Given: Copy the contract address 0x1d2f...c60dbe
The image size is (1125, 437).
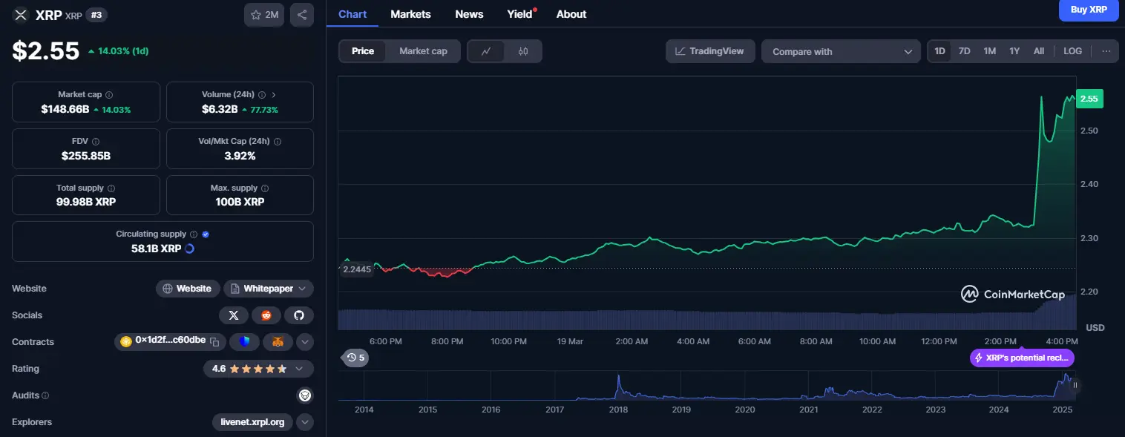Looking at the screenshot, I should (x=214, y=341).
